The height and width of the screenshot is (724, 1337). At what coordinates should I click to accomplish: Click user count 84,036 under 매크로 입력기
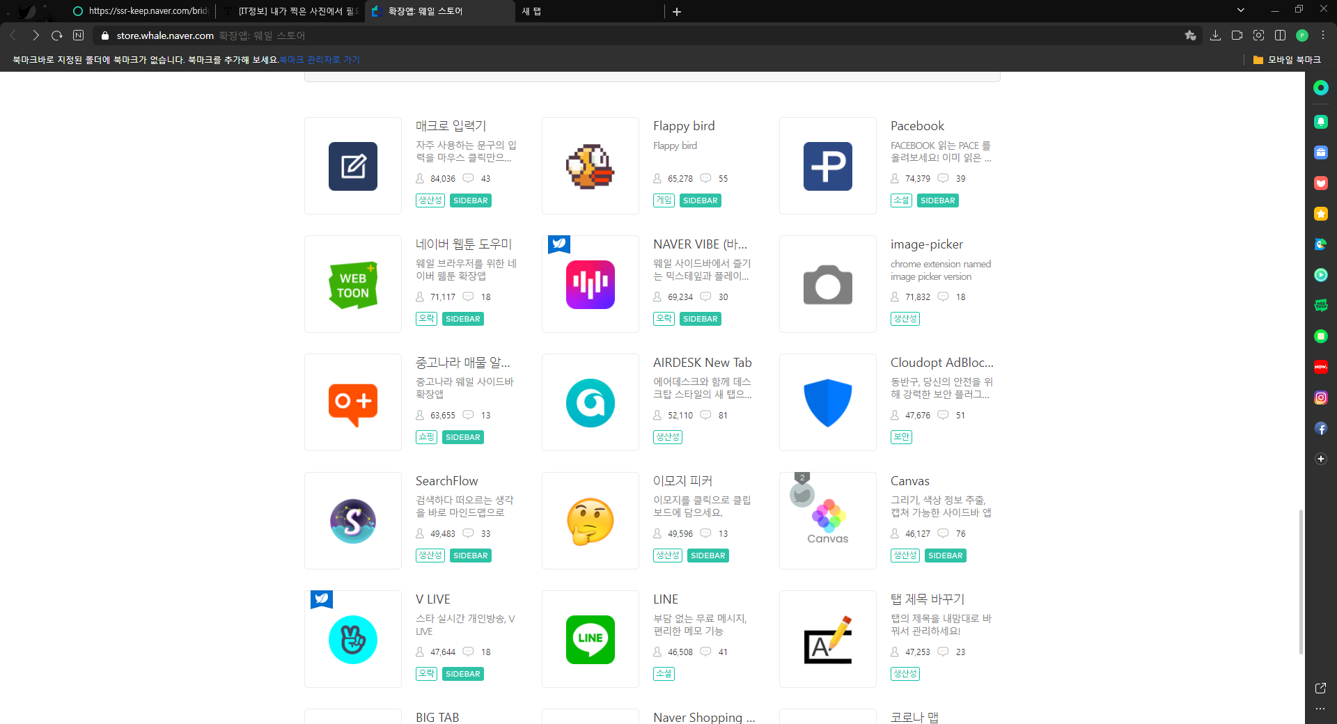pyautogui.click(x=442, y=179)
